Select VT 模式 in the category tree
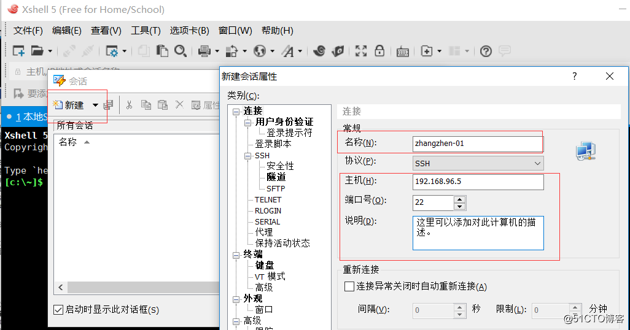This screenshot has height=330, width=630. point(270,277)
